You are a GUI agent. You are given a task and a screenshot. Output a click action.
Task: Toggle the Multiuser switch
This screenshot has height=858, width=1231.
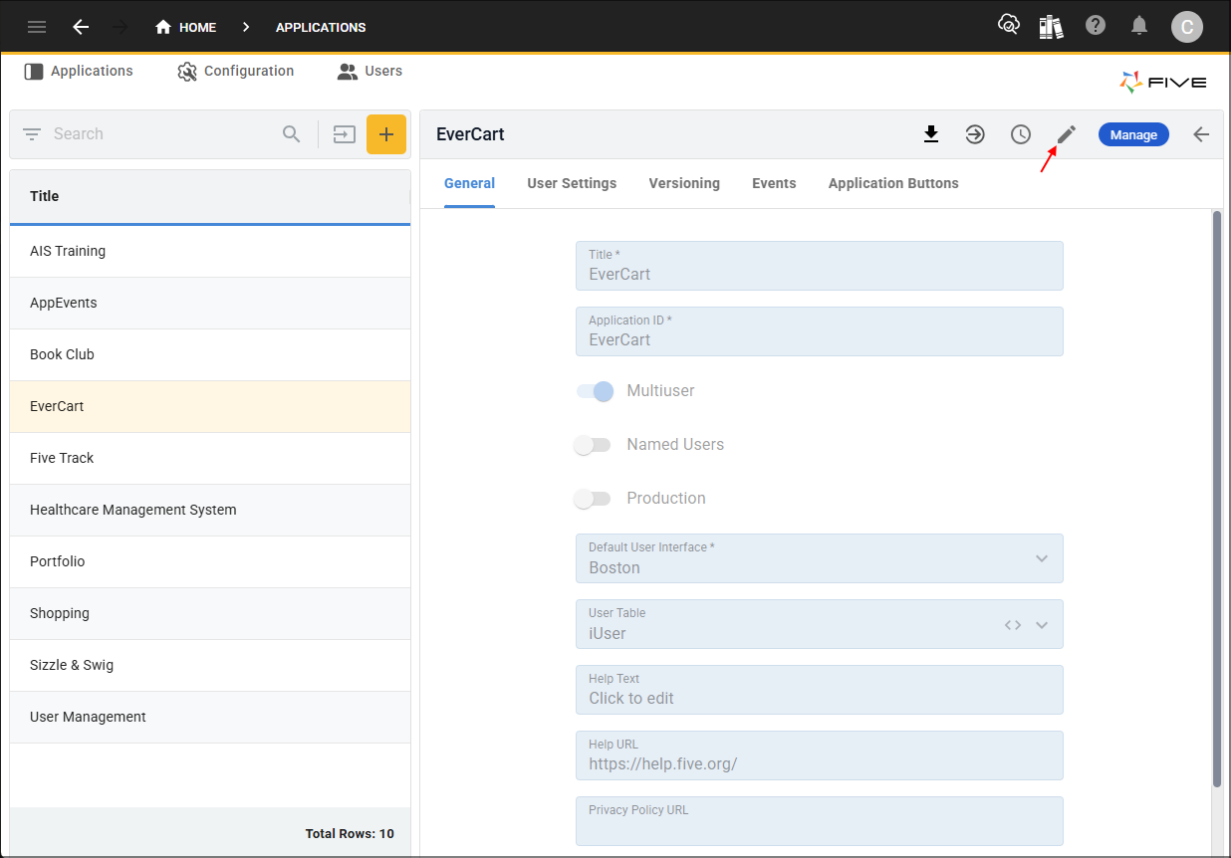(595, 391)
